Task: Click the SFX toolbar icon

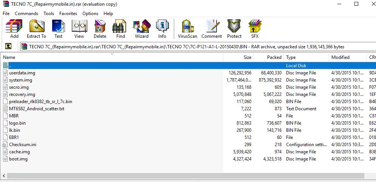Action: click(x=255, y=29)
